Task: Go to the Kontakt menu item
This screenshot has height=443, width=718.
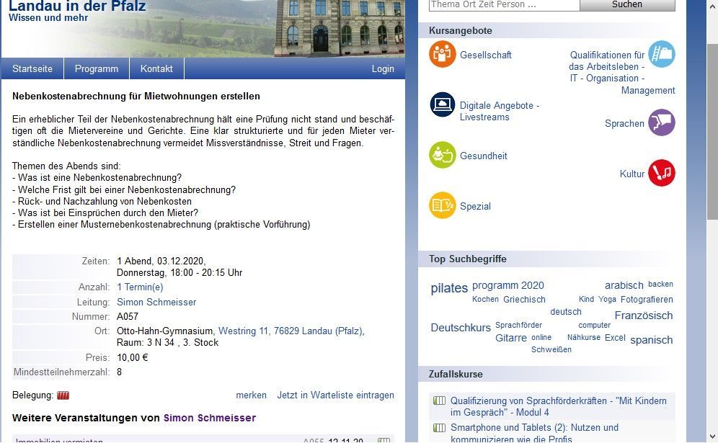Action: (156, 69)
